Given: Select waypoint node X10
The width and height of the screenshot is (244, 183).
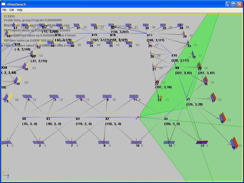Looking at the screenshot, I should [174, 56].
